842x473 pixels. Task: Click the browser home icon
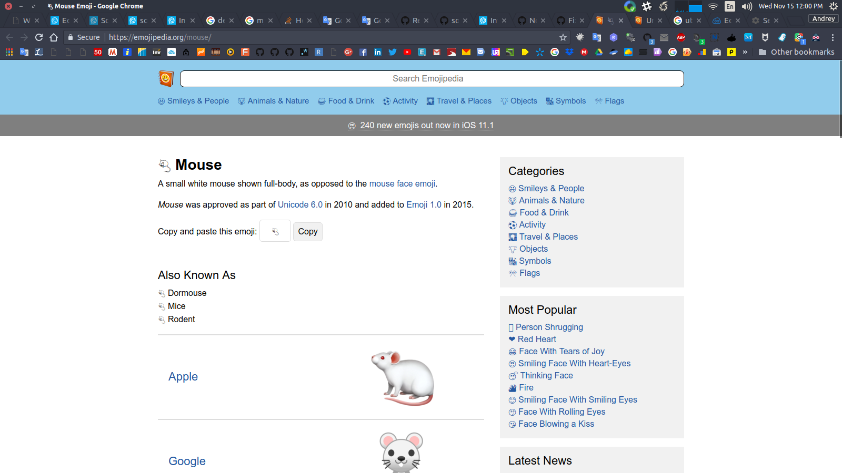pyautogui.click(x=53, y=37)
